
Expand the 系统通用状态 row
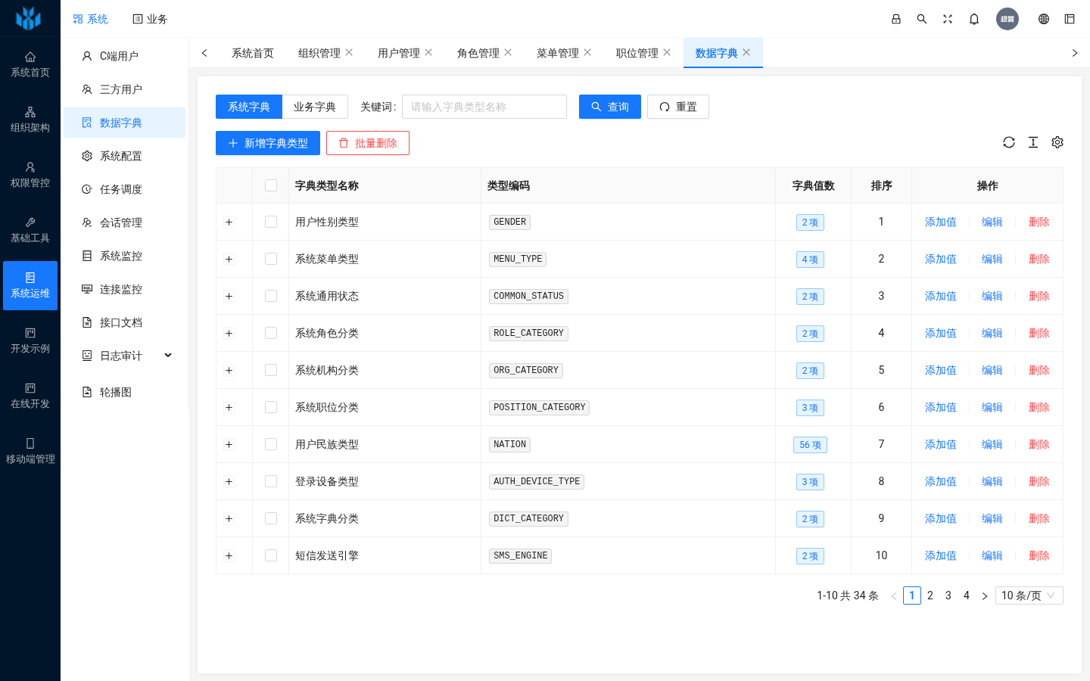229,297
